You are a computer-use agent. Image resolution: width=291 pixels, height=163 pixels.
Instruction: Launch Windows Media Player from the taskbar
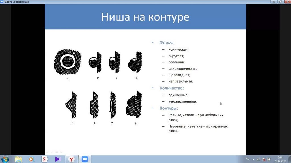click(31, 159)
